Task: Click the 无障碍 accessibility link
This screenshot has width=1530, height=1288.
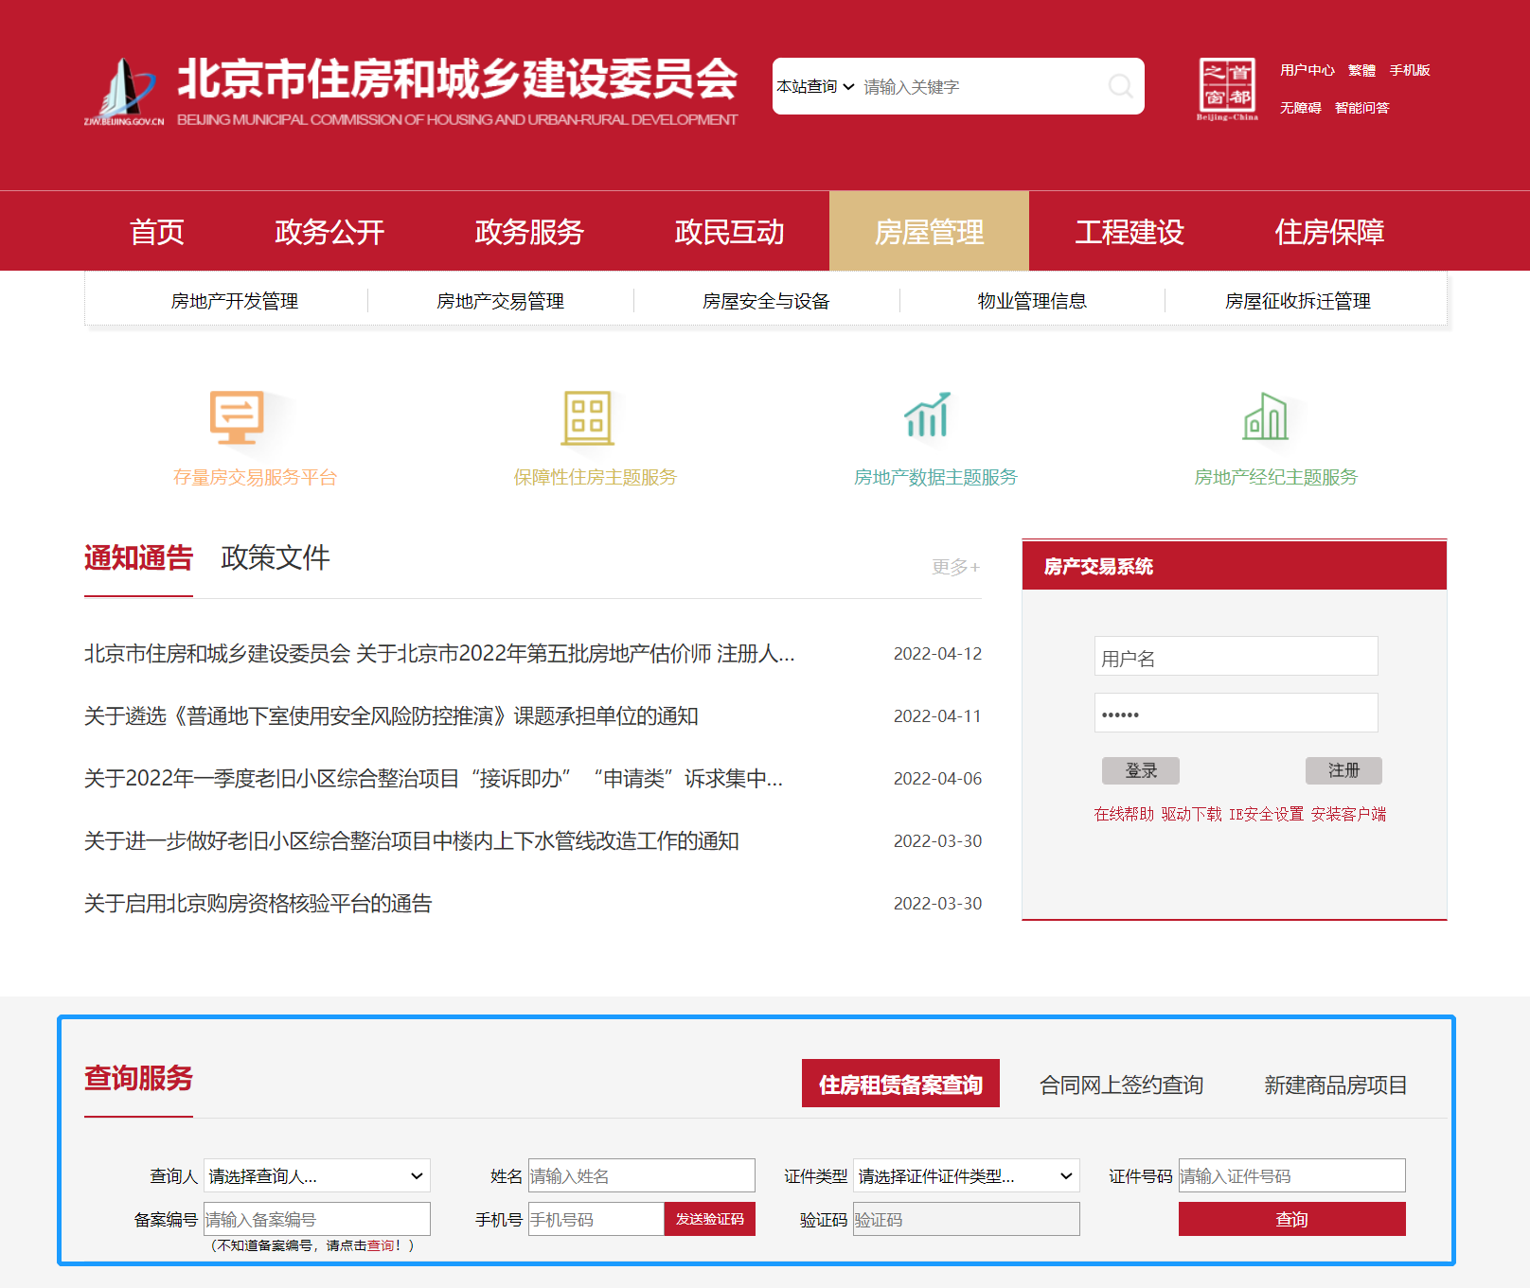Action: coord(1301,108)
